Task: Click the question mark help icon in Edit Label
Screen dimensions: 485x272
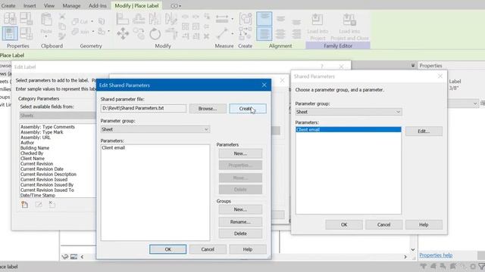Action: 322,66
